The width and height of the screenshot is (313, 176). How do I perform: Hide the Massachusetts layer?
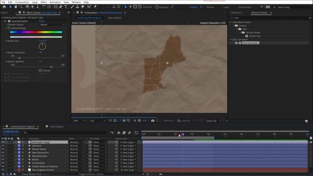point(3,156)
